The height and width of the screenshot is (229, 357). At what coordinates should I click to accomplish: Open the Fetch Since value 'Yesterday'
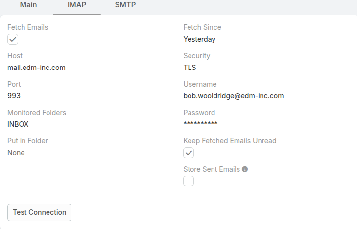tap(199, 39)
